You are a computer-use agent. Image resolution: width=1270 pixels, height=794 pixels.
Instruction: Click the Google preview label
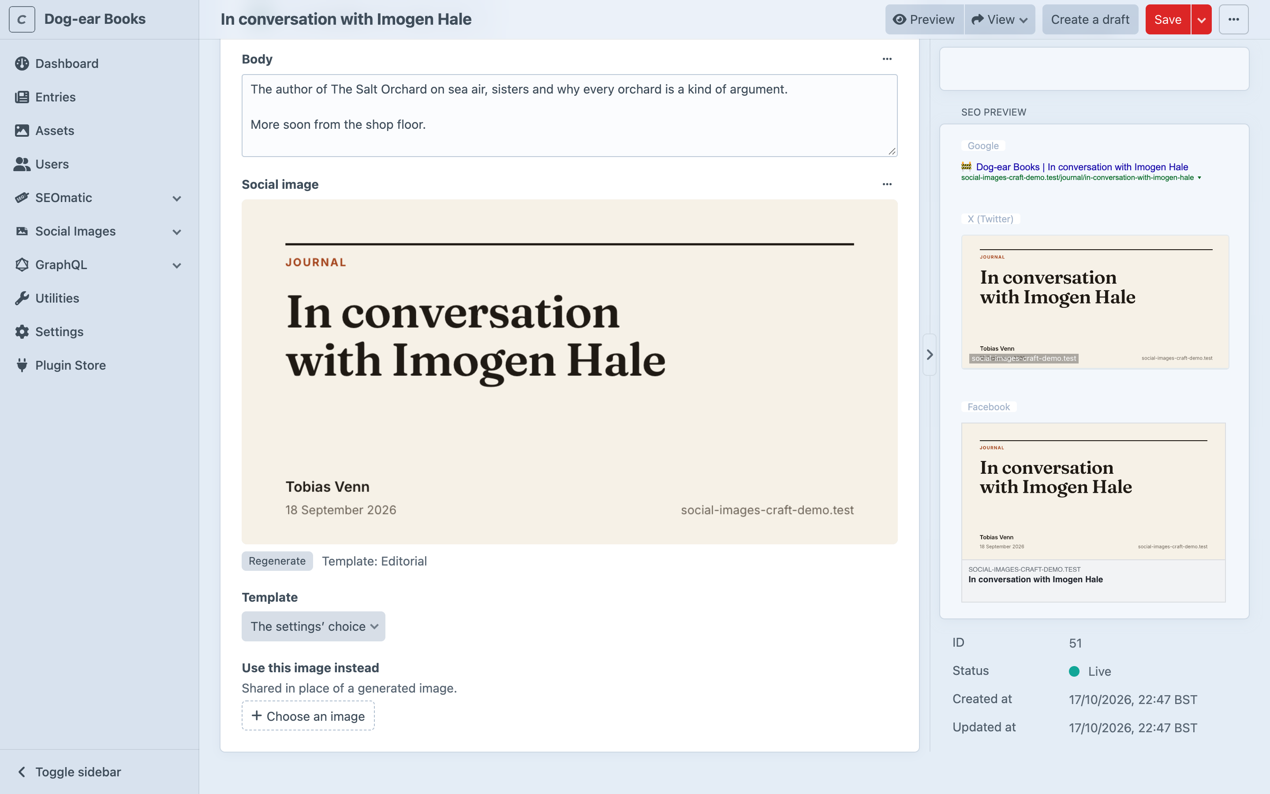click(983, 146)
